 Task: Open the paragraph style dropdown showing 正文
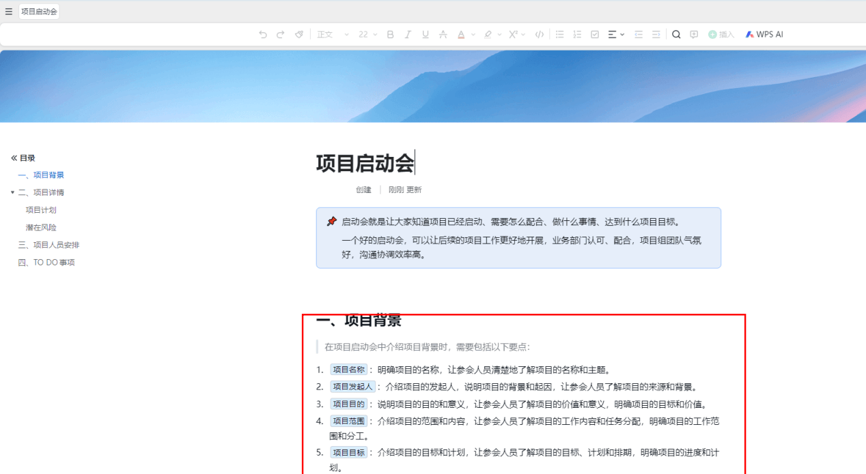pyautogui.click(x=330, y=34)
